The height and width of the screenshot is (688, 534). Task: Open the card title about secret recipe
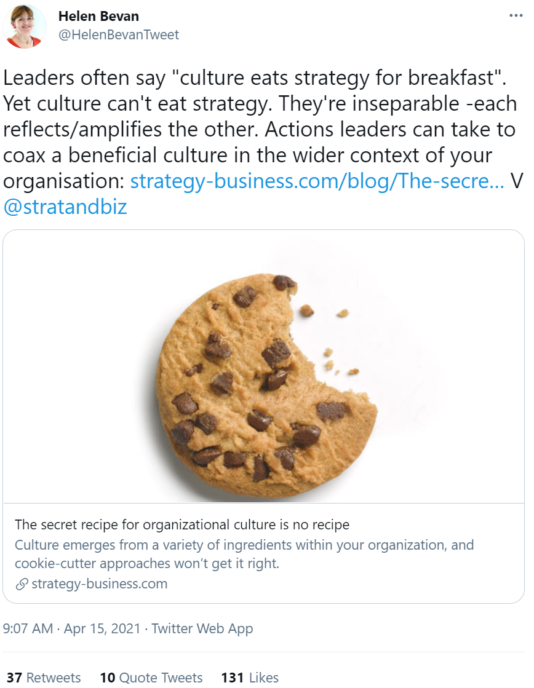[x=182, y=524]
